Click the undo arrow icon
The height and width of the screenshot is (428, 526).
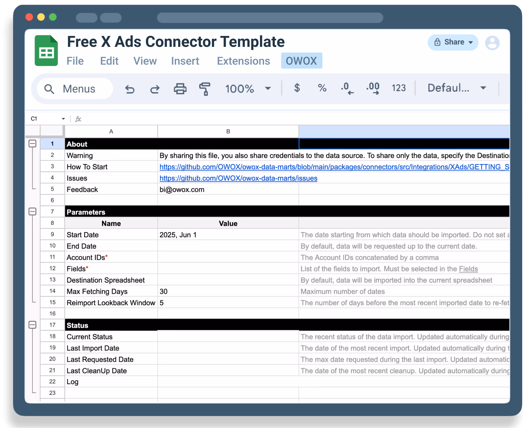(130, 89)
